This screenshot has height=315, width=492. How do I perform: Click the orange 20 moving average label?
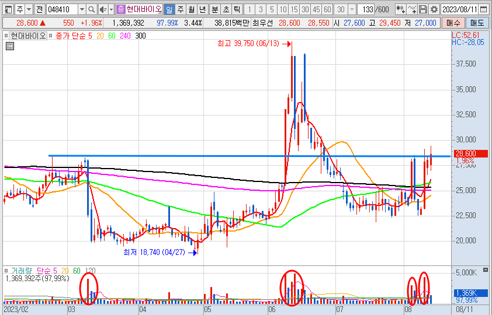pyautogui.click(x=100, y=36)
